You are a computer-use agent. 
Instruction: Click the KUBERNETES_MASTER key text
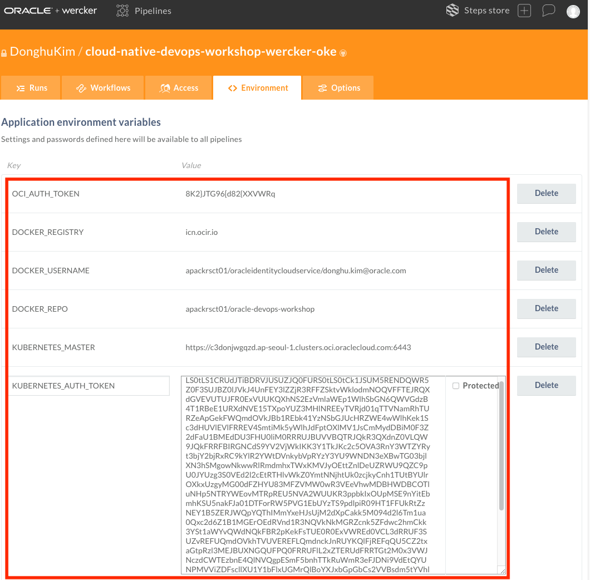point(53,347)
